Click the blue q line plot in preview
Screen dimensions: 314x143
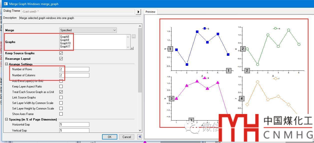click(x=202, y=48)
